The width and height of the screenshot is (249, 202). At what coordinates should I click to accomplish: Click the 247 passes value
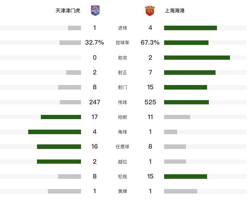(95, 102)
